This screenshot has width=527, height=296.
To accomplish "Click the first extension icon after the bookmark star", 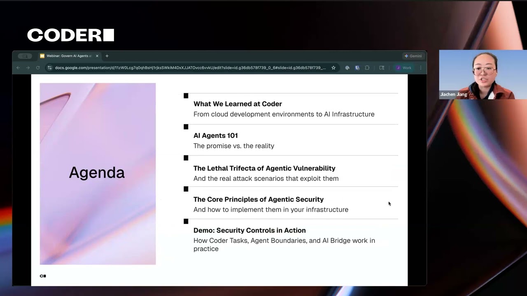I will tap(347, 68).
